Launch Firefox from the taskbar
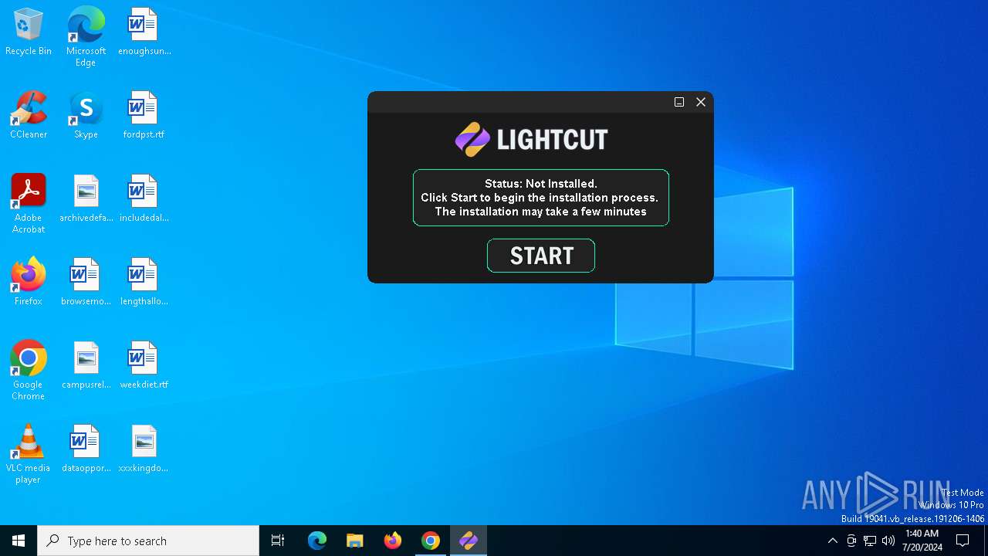This screenshot has width=988, height=556. pyautogui.click(x=393, y=541)
